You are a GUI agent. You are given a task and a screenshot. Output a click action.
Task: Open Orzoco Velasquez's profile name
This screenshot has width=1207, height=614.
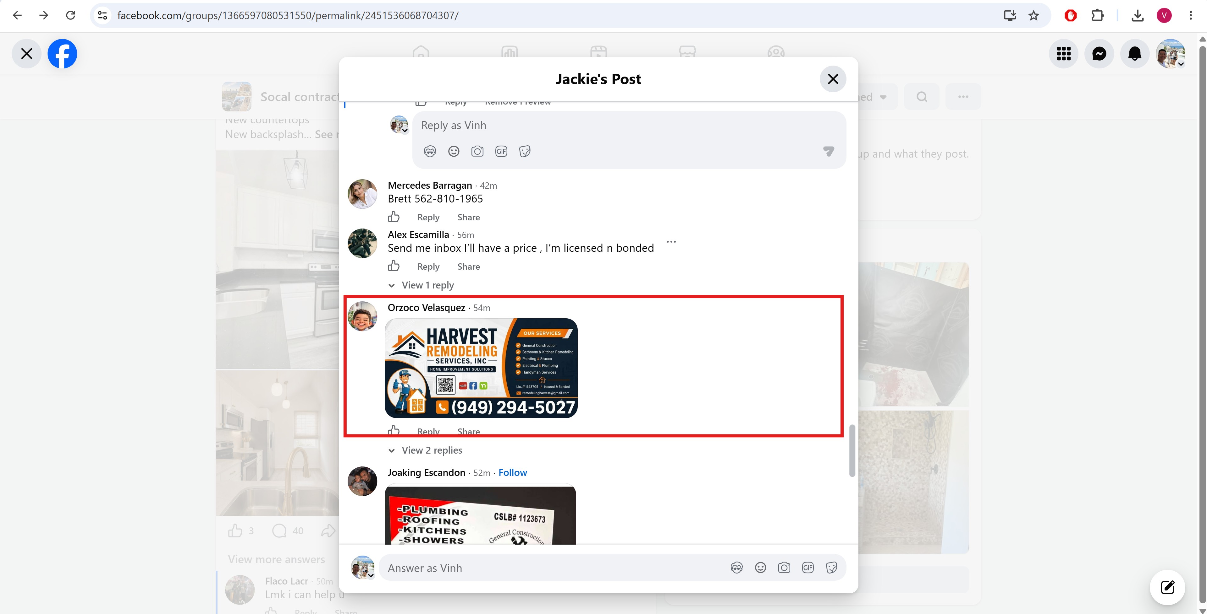427,307
